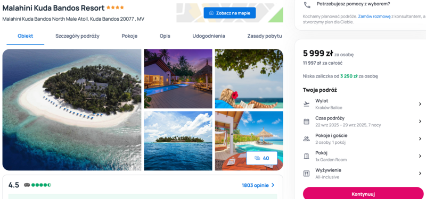Expand the Czas podróży date chevron

pyautogui.click(x=420, y=122)
